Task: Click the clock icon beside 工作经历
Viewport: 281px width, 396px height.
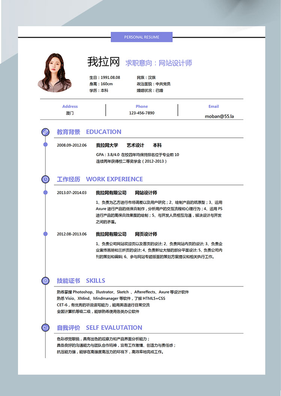Action: pyautogui.click(x=45, y=179)
